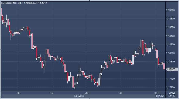Click the date label 02 on time axis

[x=156, y=93]
